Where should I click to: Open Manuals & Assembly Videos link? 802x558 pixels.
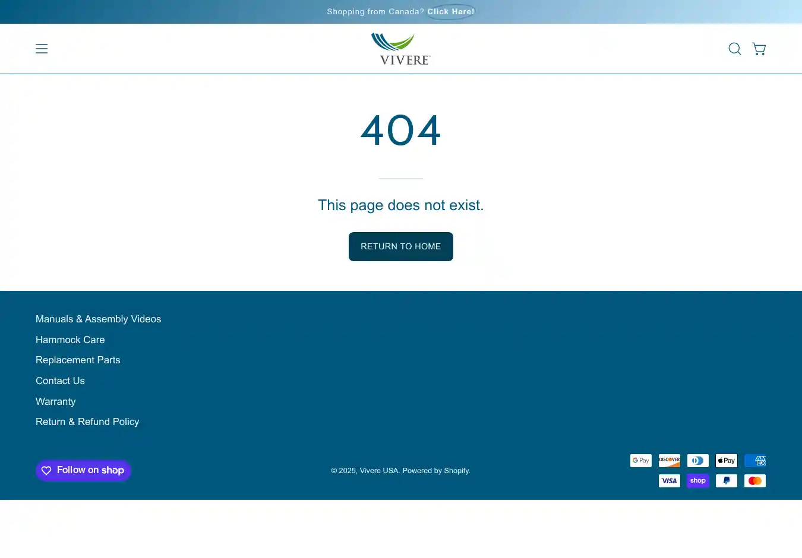(98, 319)
